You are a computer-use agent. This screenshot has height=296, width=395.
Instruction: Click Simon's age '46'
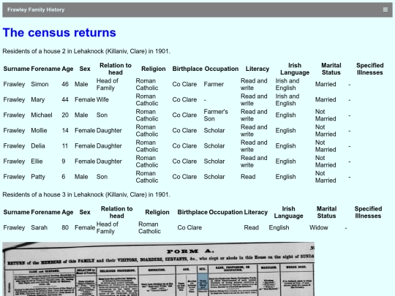65,84
